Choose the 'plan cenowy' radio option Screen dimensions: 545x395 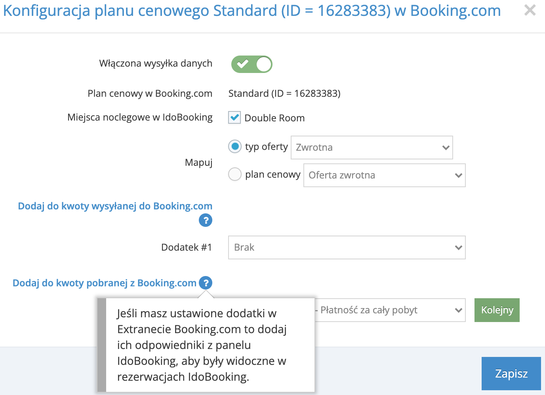[235, 174]
